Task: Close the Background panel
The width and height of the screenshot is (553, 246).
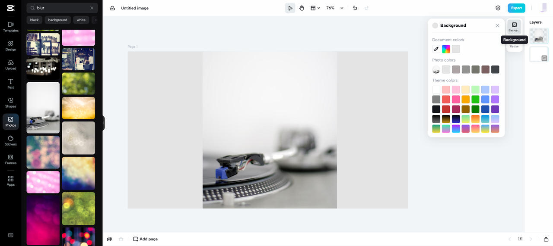Action: tap(497, 25)
